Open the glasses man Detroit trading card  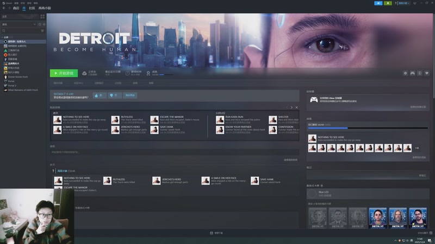(x=418, y=218)
